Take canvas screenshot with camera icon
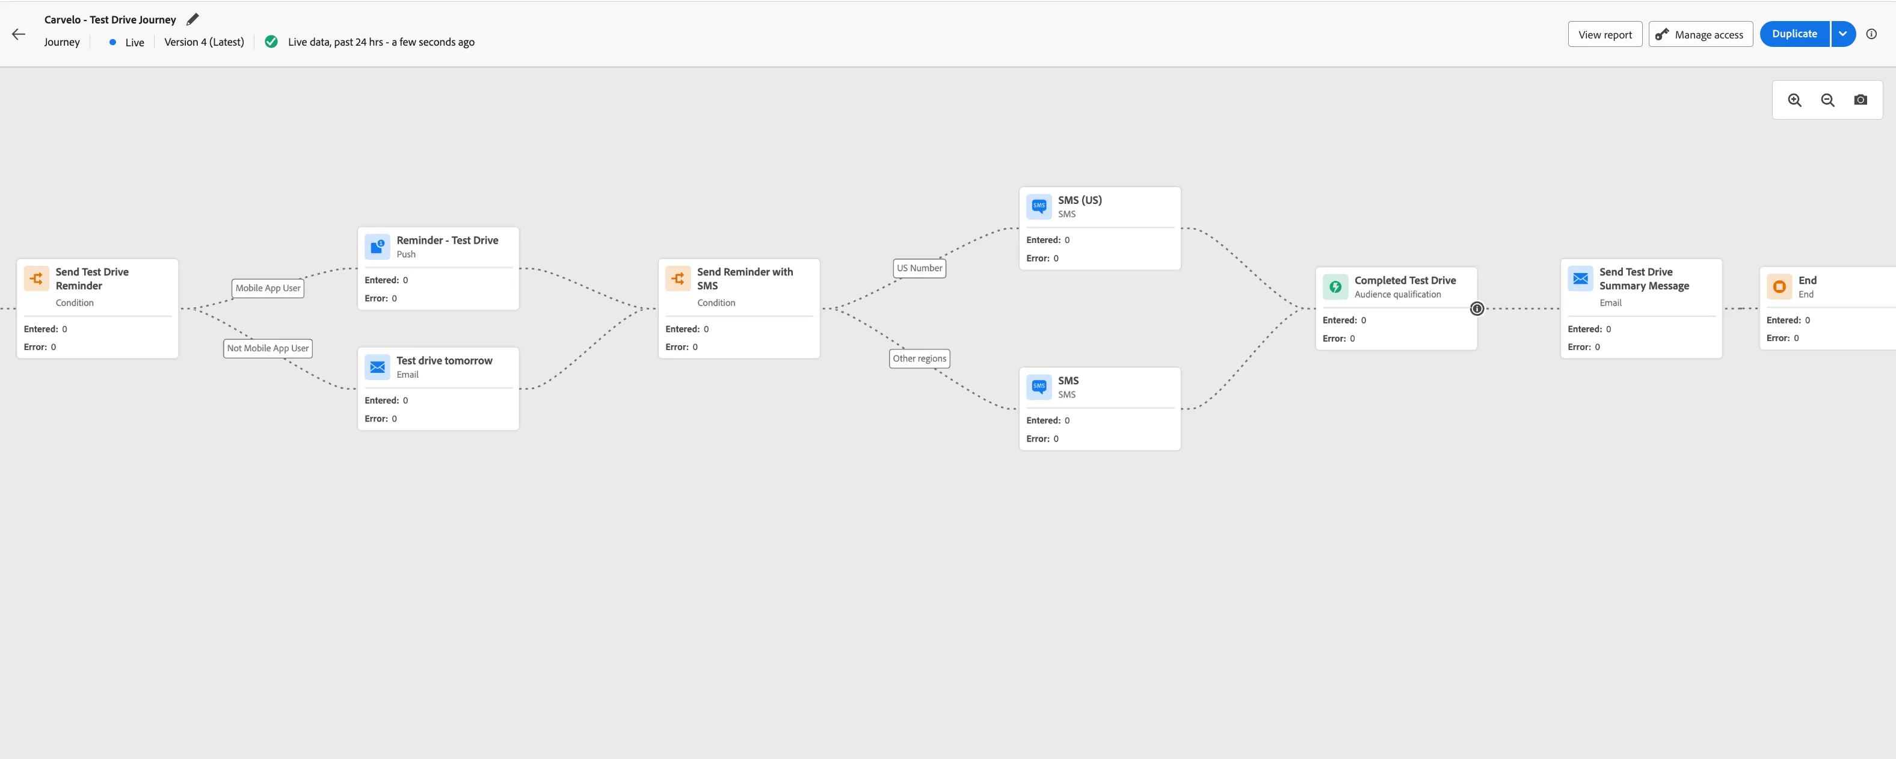1896x759 pixels. (x=1861, y=100)
